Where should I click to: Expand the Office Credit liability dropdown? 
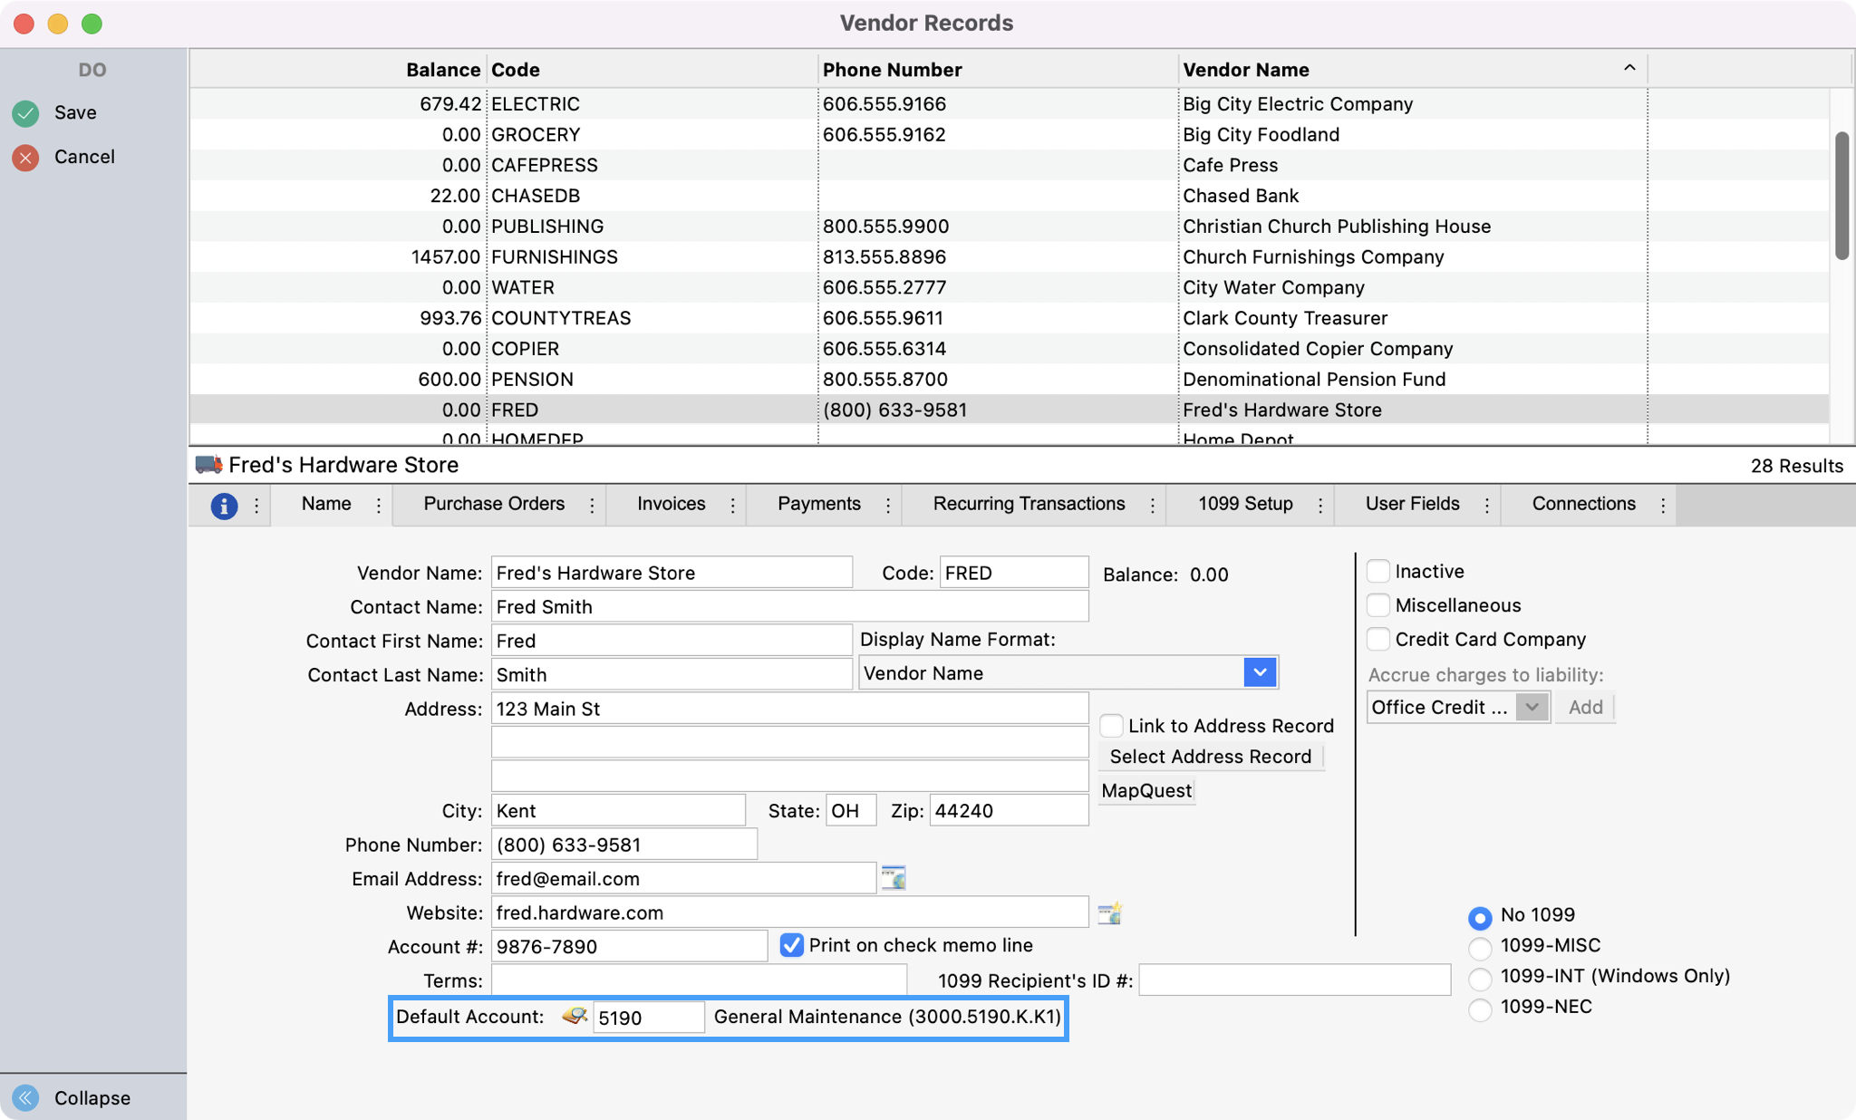(1532, 708)
